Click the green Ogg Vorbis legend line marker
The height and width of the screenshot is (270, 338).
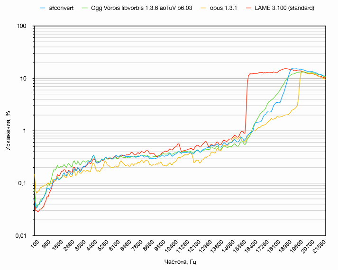[x=84, y=8]
